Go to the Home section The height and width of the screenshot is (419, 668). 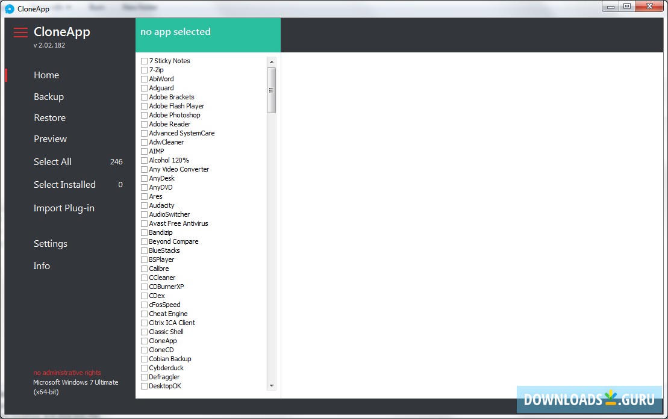(x=46, y=75)
